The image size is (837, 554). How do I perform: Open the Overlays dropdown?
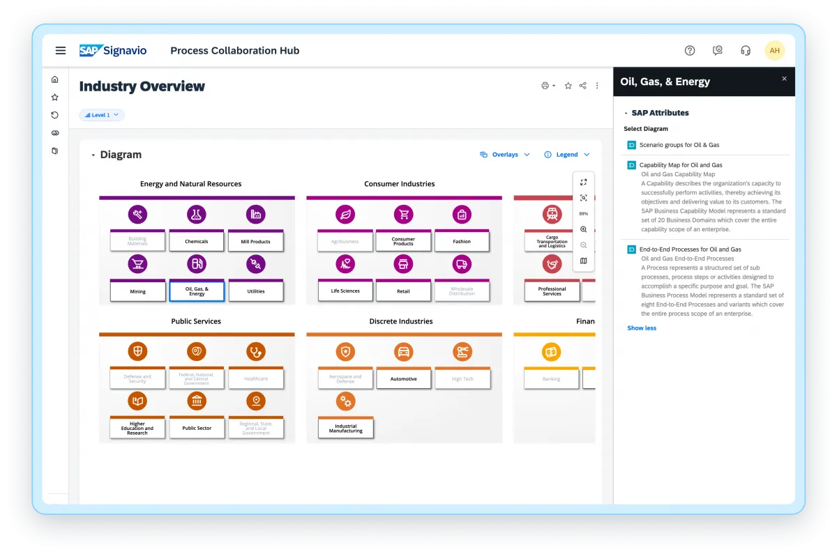click(505, 155)
